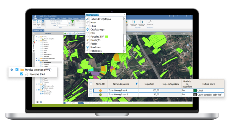Click the Parcelas IFAP callout polygon icon
Image resolution: width=228 pixels, height=128 pixels.
(27, 74)
